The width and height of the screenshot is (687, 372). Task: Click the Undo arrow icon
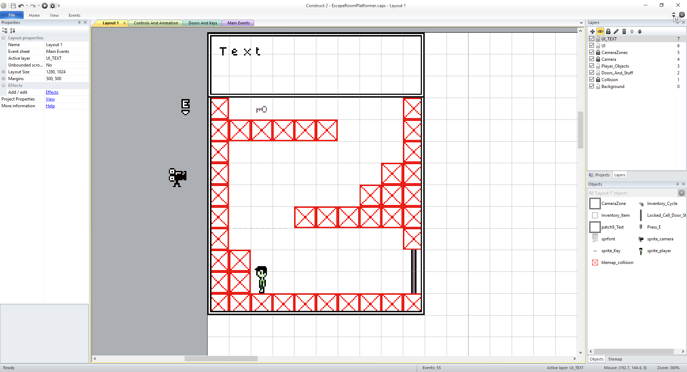point(21,6)
